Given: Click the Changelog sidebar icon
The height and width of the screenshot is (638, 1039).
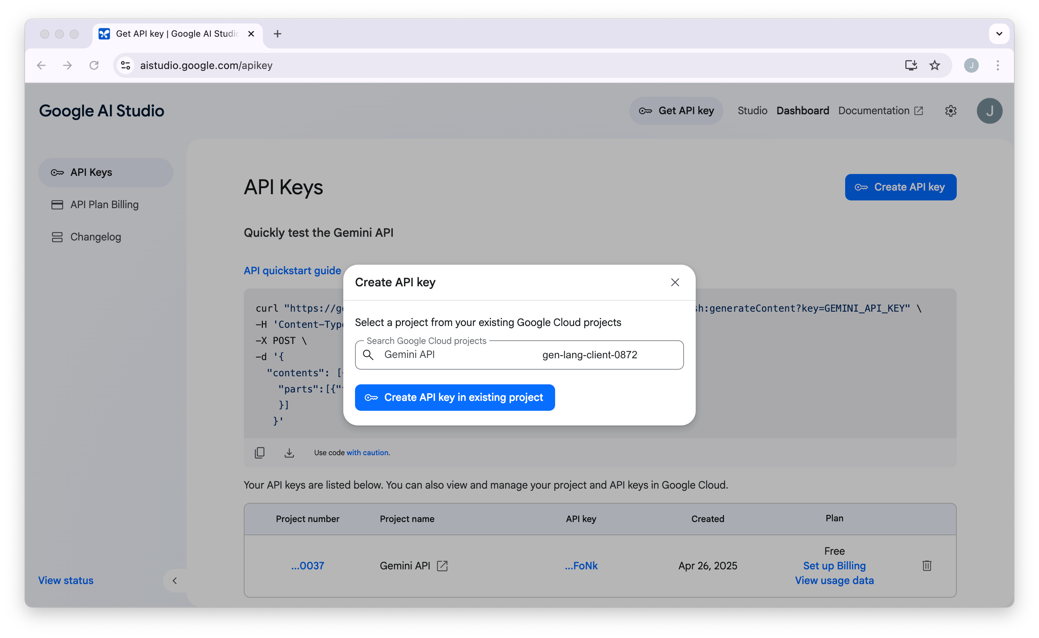Looking at the screenshot, I should 57,237.
